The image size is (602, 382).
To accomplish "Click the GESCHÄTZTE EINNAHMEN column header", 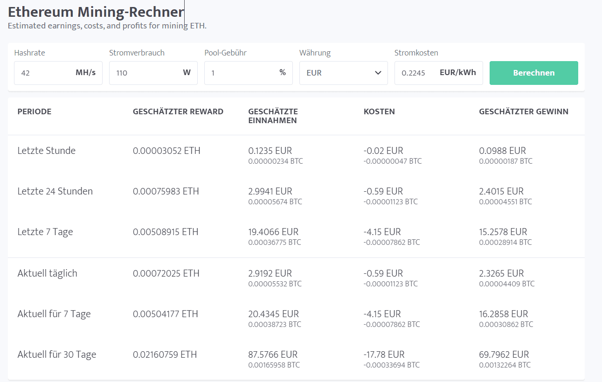I will [273, 116].
